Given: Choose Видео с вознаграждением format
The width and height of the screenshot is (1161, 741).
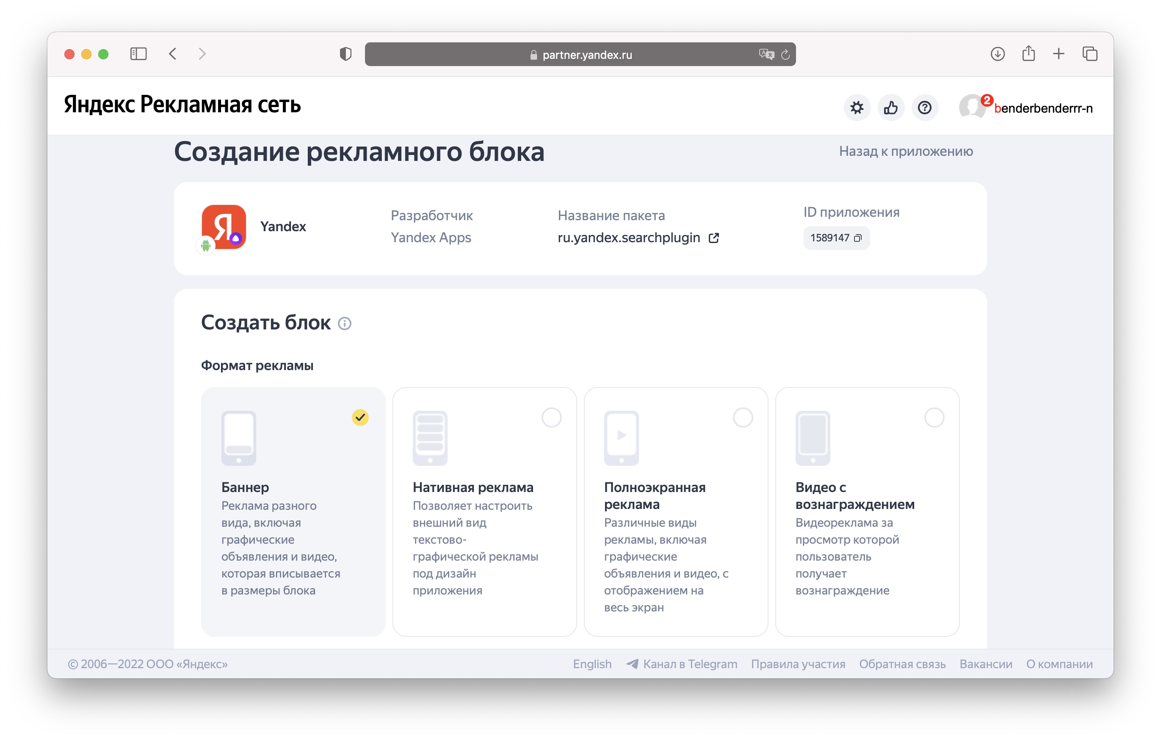Looking at the screenshot, I should click(x=934, y=418).
